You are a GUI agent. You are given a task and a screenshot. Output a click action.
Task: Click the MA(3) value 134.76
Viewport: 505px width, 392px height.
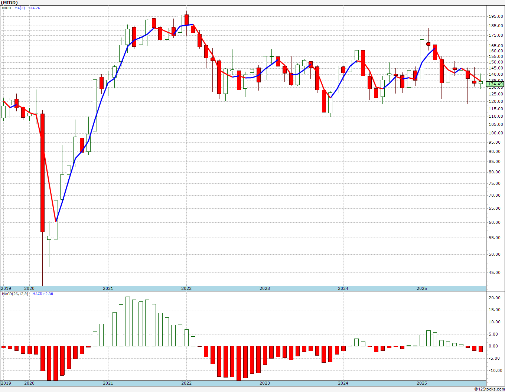(34, 8)
